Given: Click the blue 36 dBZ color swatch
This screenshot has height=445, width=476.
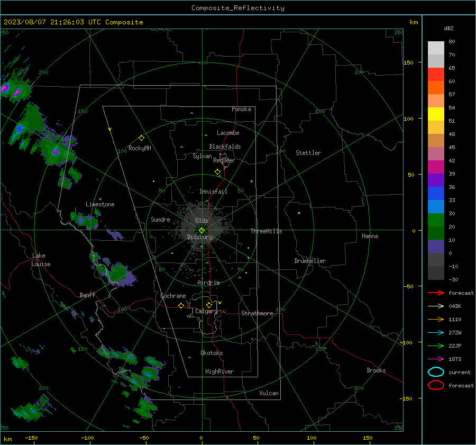Looking at the screenshot, I should coord(436,193).
